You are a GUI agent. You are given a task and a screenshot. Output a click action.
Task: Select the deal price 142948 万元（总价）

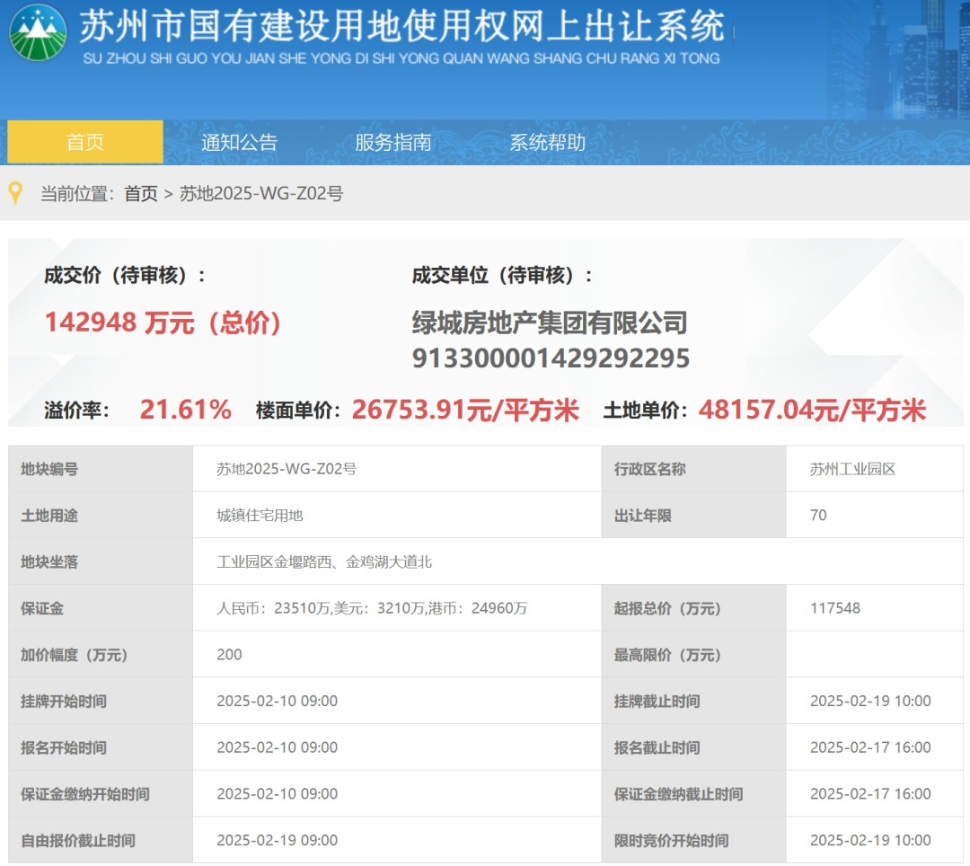(163, 323)
